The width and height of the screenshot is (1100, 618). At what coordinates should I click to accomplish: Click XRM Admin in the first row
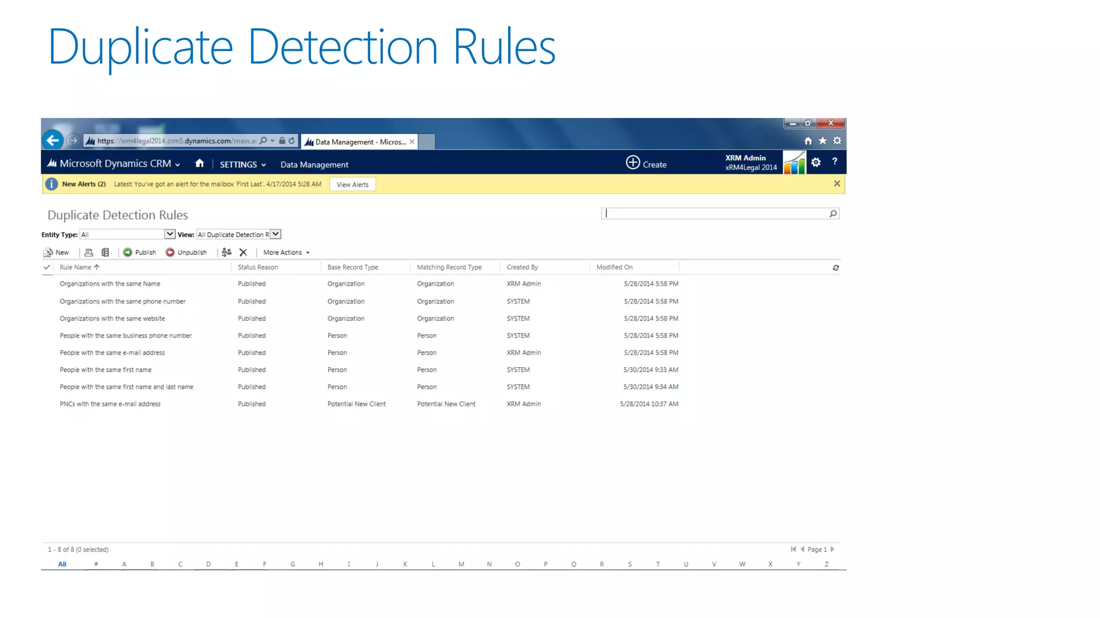524,284
